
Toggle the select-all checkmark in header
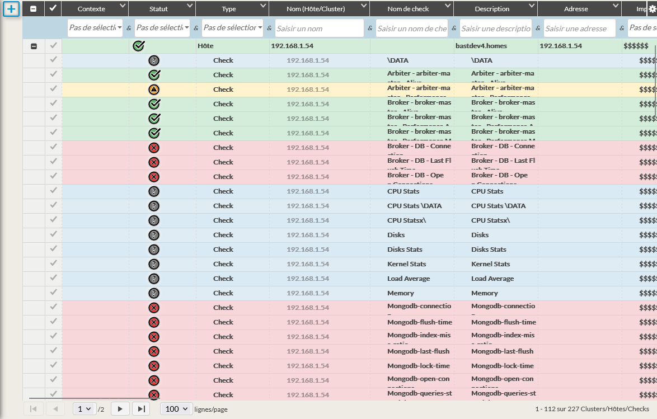click(x=53, y=8)
